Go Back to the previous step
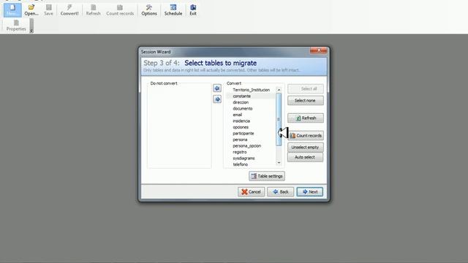The width and height of the screenshot is (468, 263). (280, 191)
